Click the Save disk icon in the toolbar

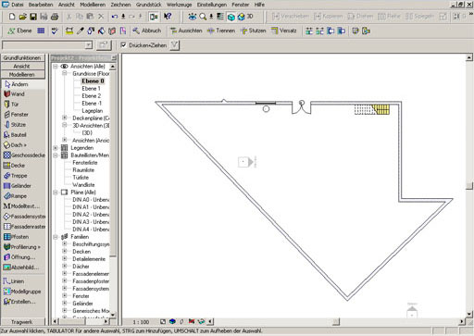(x=33, y=17)
